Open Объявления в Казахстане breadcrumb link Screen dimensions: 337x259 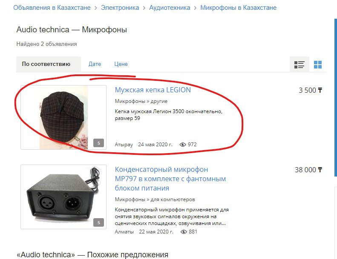point(52,8)
